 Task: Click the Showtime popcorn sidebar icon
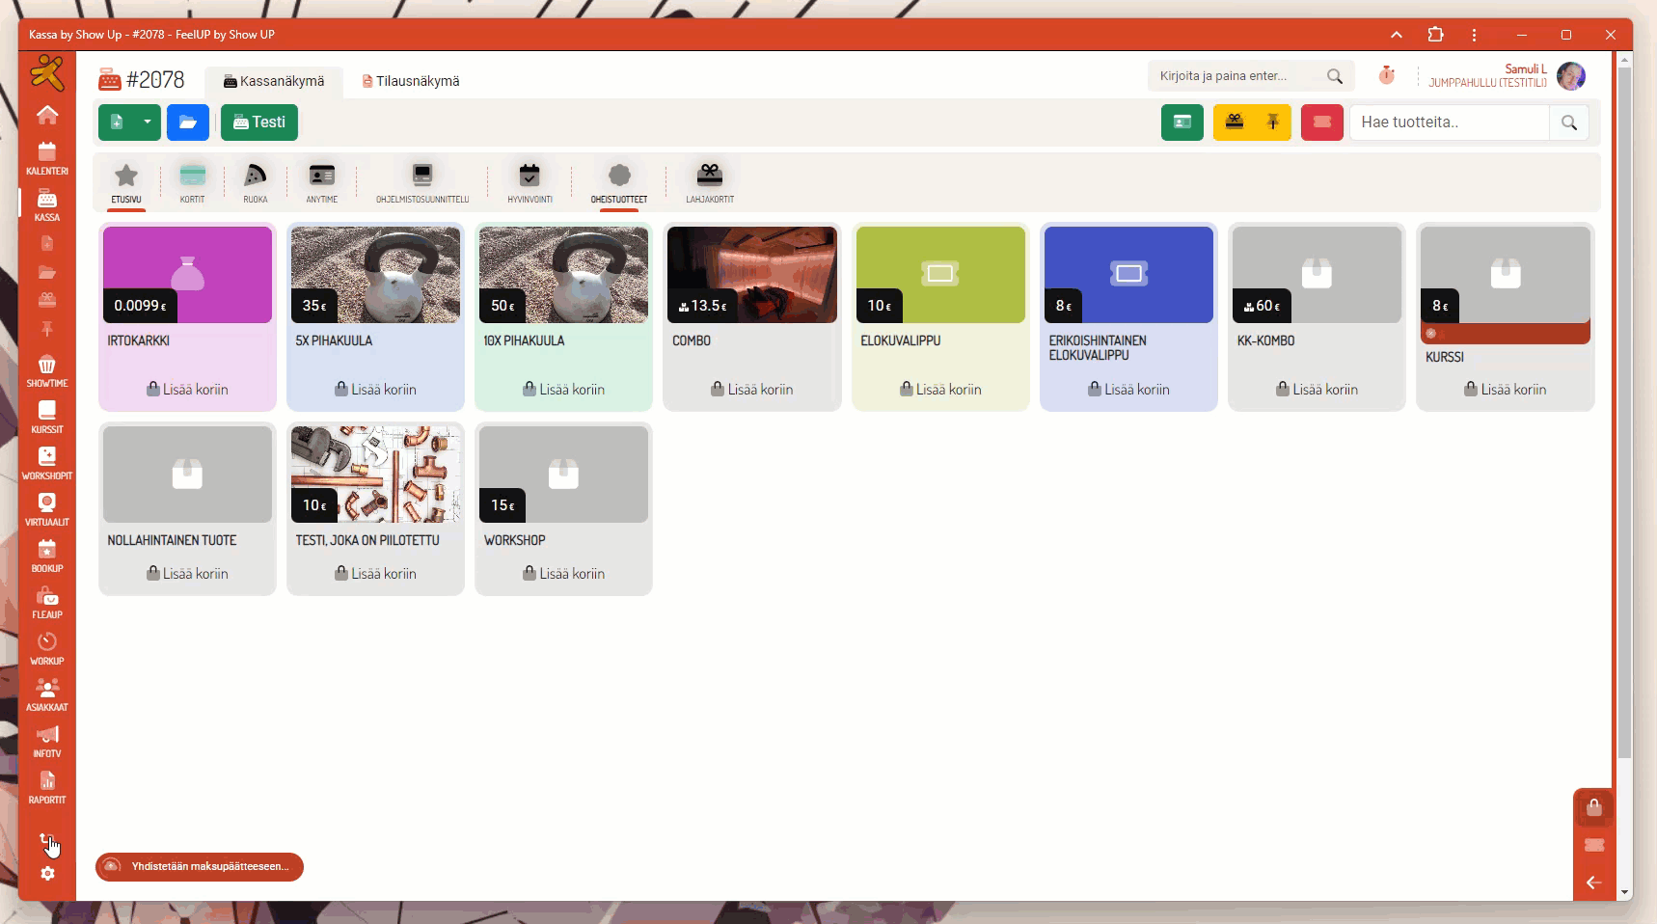pyautogui.click(x=46, y=370)
